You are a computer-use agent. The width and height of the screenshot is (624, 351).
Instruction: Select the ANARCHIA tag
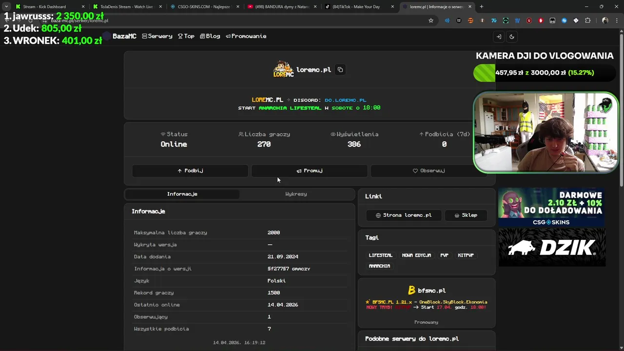coord(379,266)
